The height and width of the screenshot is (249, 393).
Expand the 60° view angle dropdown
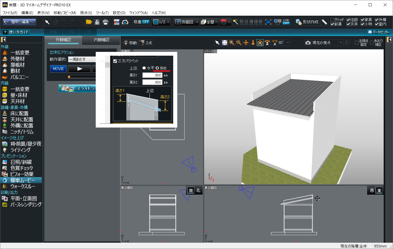[x=288, y=43]
